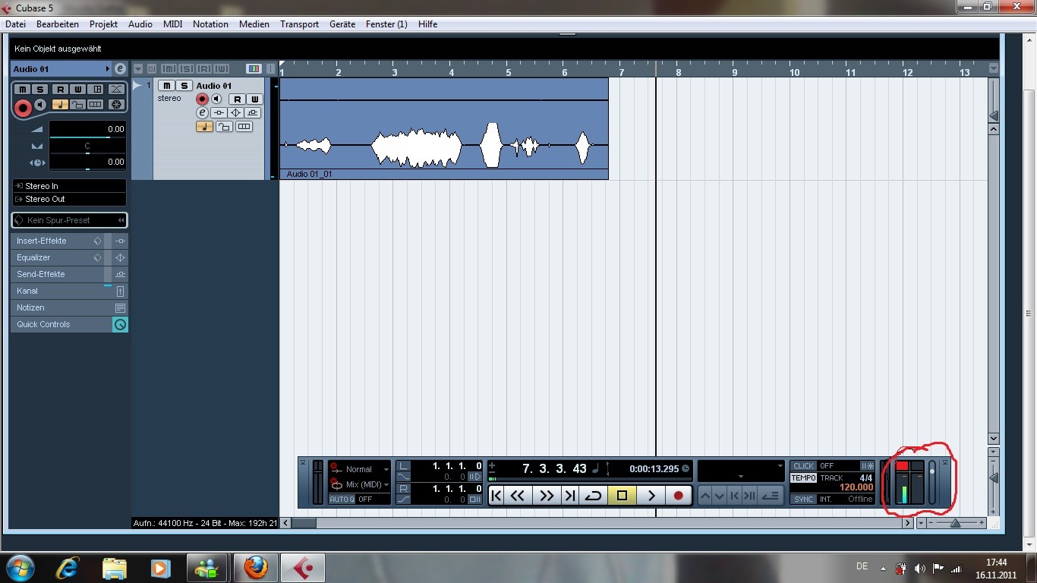Click the inspector lanes icon
The image size is (1037, 583).
click(96, 105)
